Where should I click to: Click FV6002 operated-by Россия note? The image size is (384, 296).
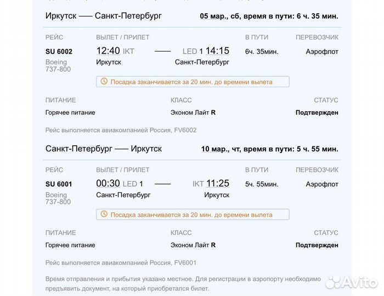(121, 130)
